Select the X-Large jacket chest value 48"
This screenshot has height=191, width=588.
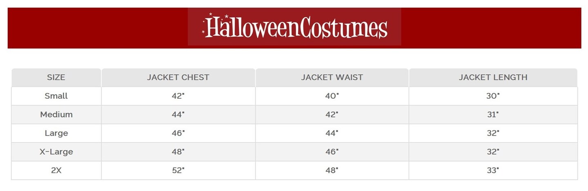click(x=178, y=152)
